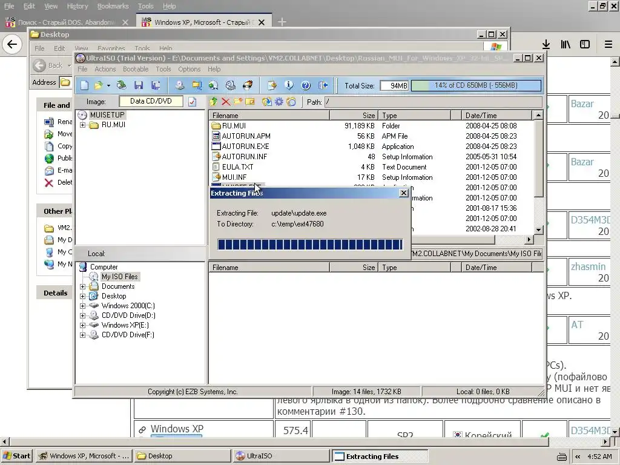Click the Burn CD/DVD Image flame icon
The height and width of the screenshot is (465, 620).
tap(248, 85)
